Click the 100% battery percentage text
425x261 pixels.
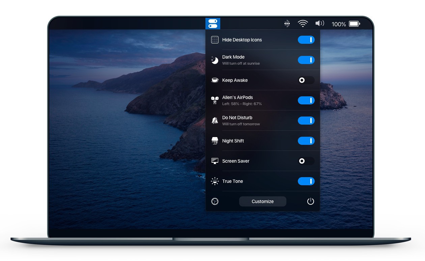tap(339, 24)
